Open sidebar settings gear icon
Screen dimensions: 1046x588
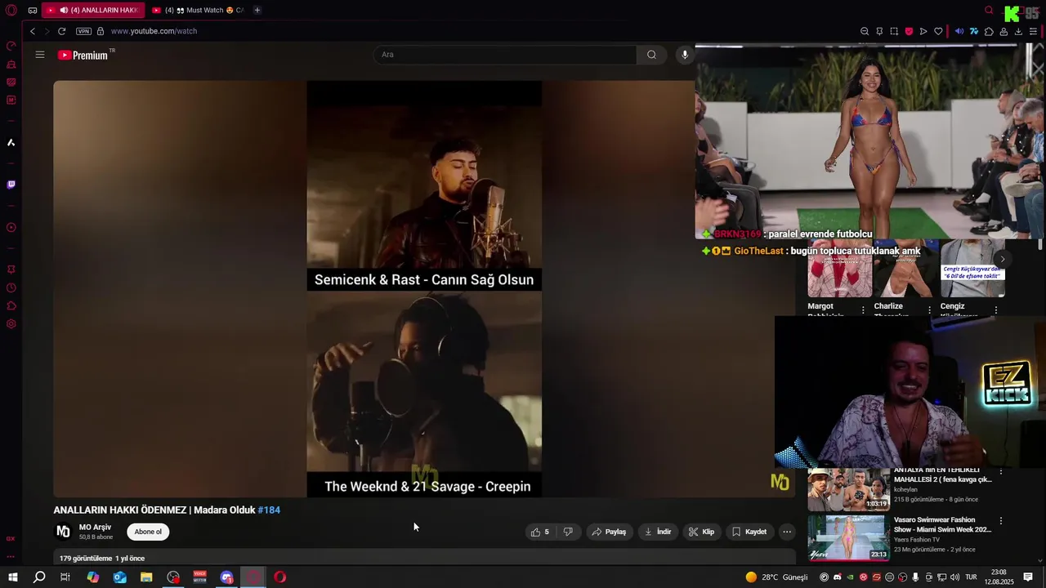tap(11, 324)
